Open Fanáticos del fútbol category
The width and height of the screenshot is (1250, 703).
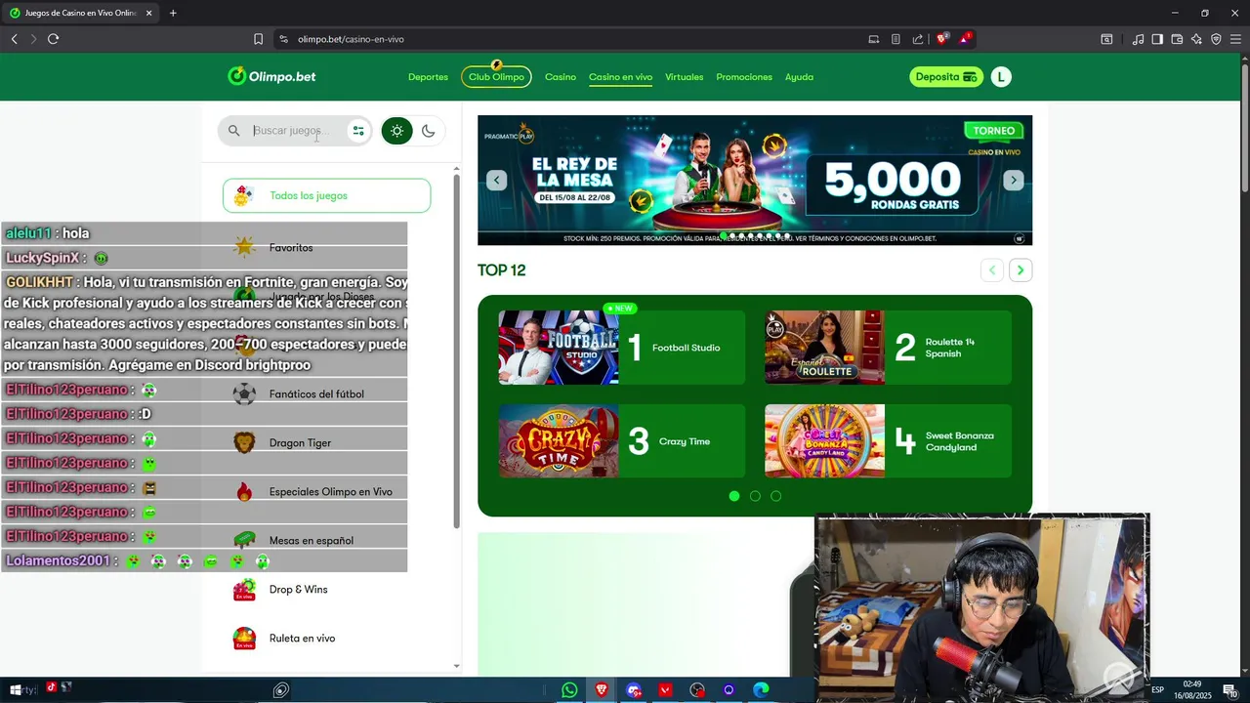pos(316,394)
